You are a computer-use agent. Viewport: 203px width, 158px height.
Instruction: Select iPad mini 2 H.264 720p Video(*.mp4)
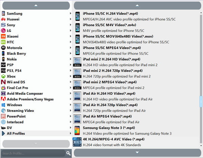coord(136,74)
